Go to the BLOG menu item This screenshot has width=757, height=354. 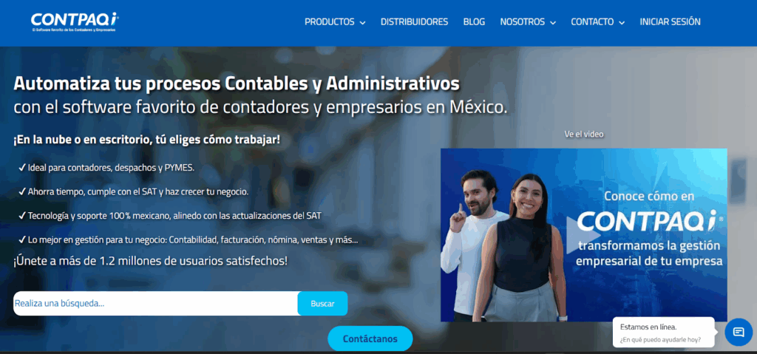point(474,21)
